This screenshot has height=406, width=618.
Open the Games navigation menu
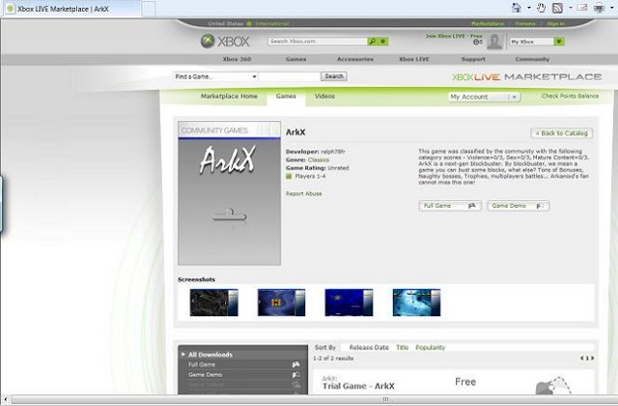(x=296, y=59)
